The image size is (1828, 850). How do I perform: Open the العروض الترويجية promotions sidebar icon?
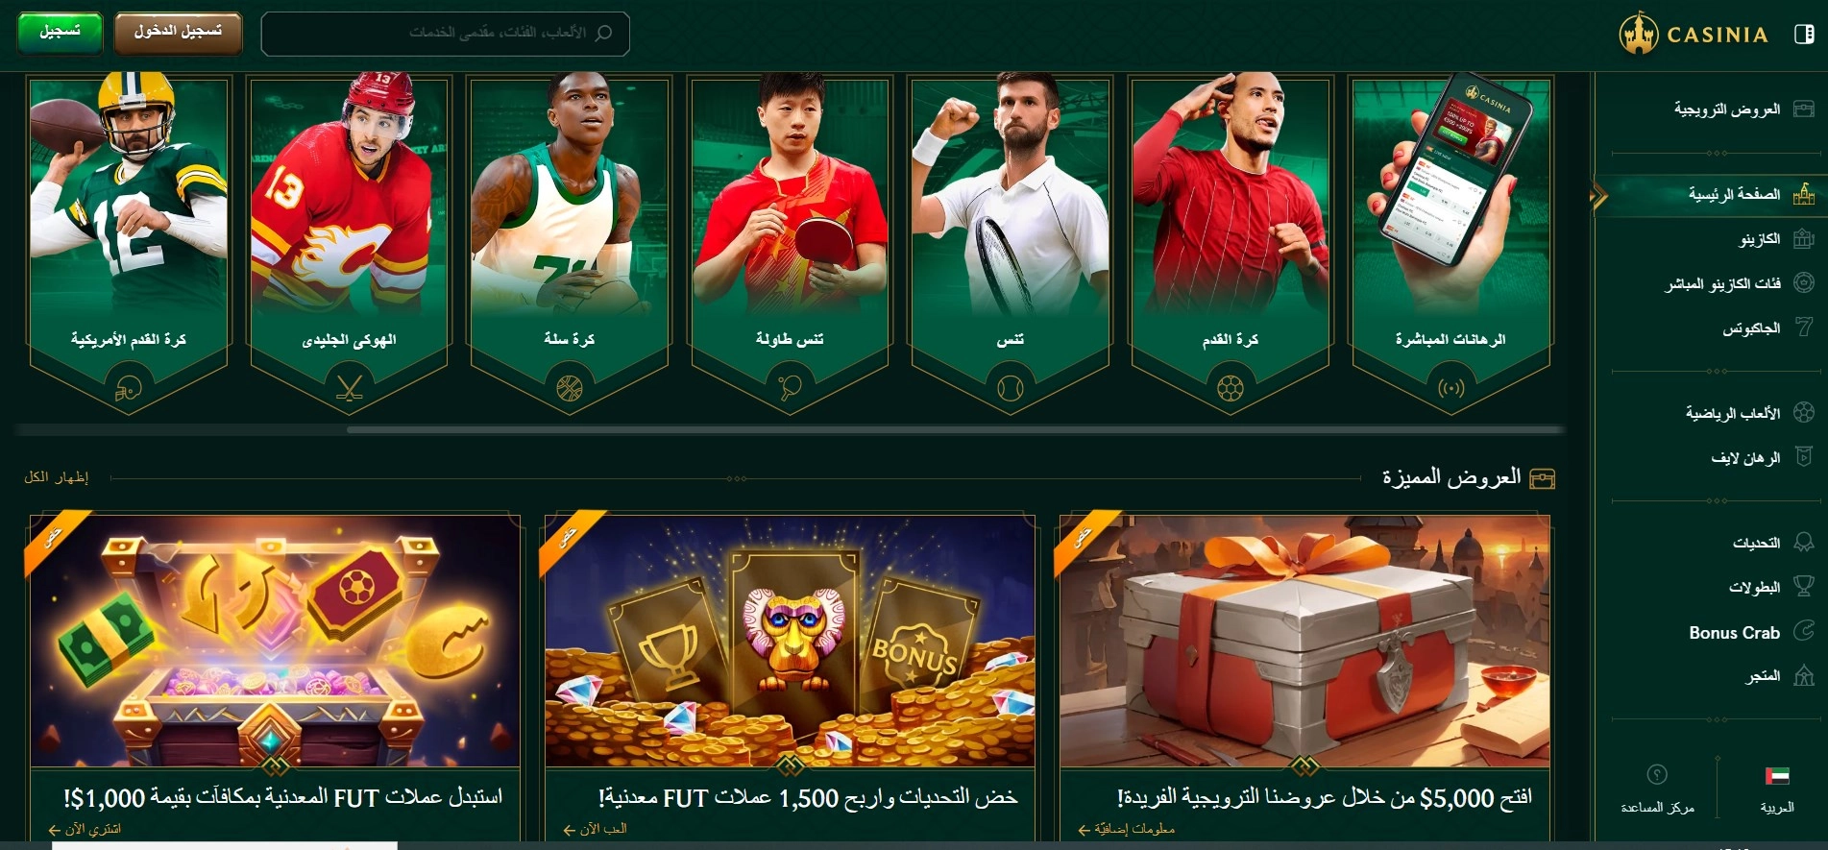click(x=1804, y=109)
